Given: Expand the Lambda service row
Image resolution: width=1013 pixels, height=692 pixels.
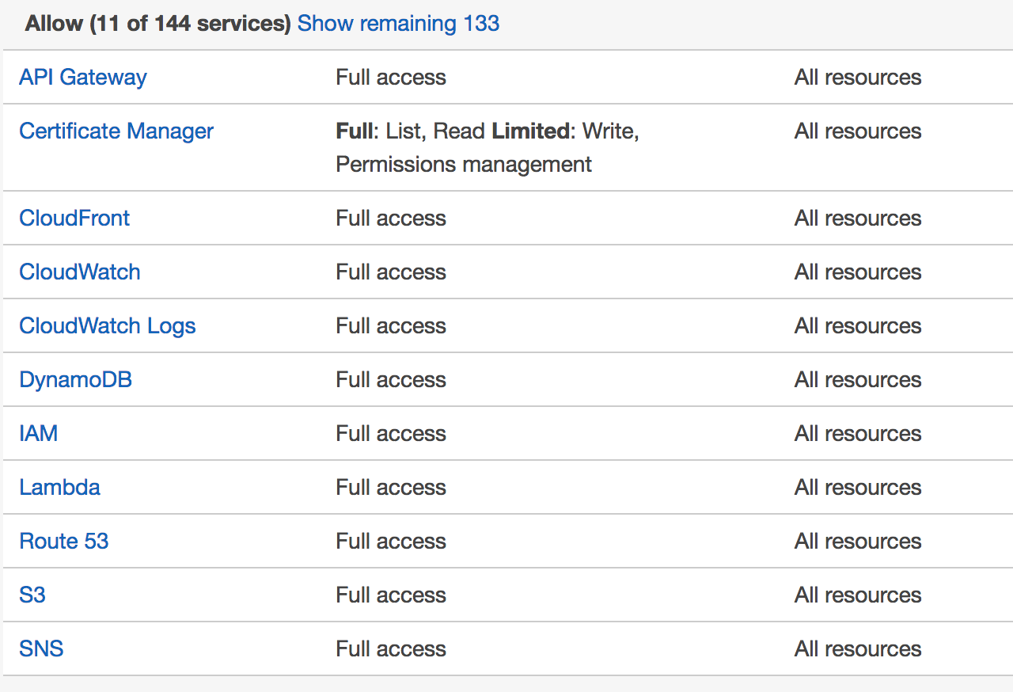Looking at the screenshot, I should [x=506, y=487].
